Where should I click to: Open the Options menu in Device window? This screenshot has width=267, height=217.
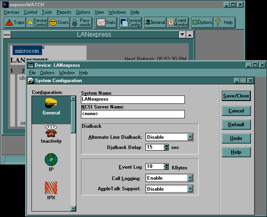pyautogui.click(x=47, y=73)
